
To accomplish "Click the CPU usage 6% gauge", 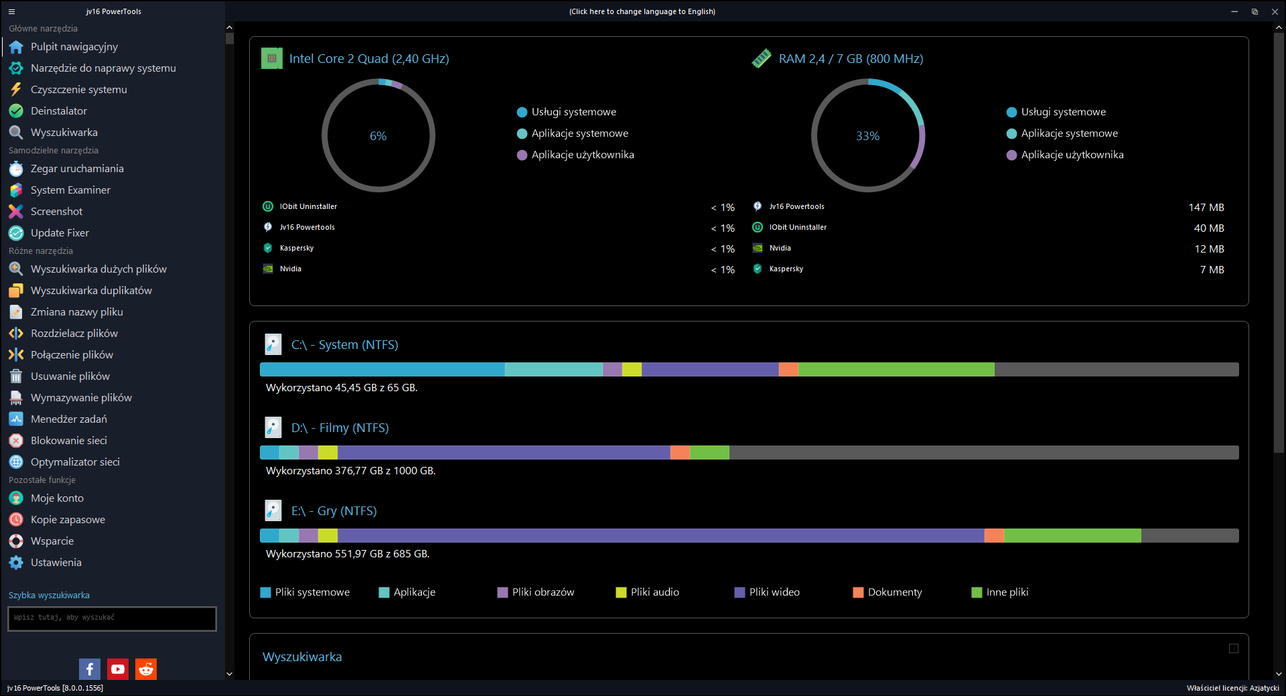I will 378,135.
